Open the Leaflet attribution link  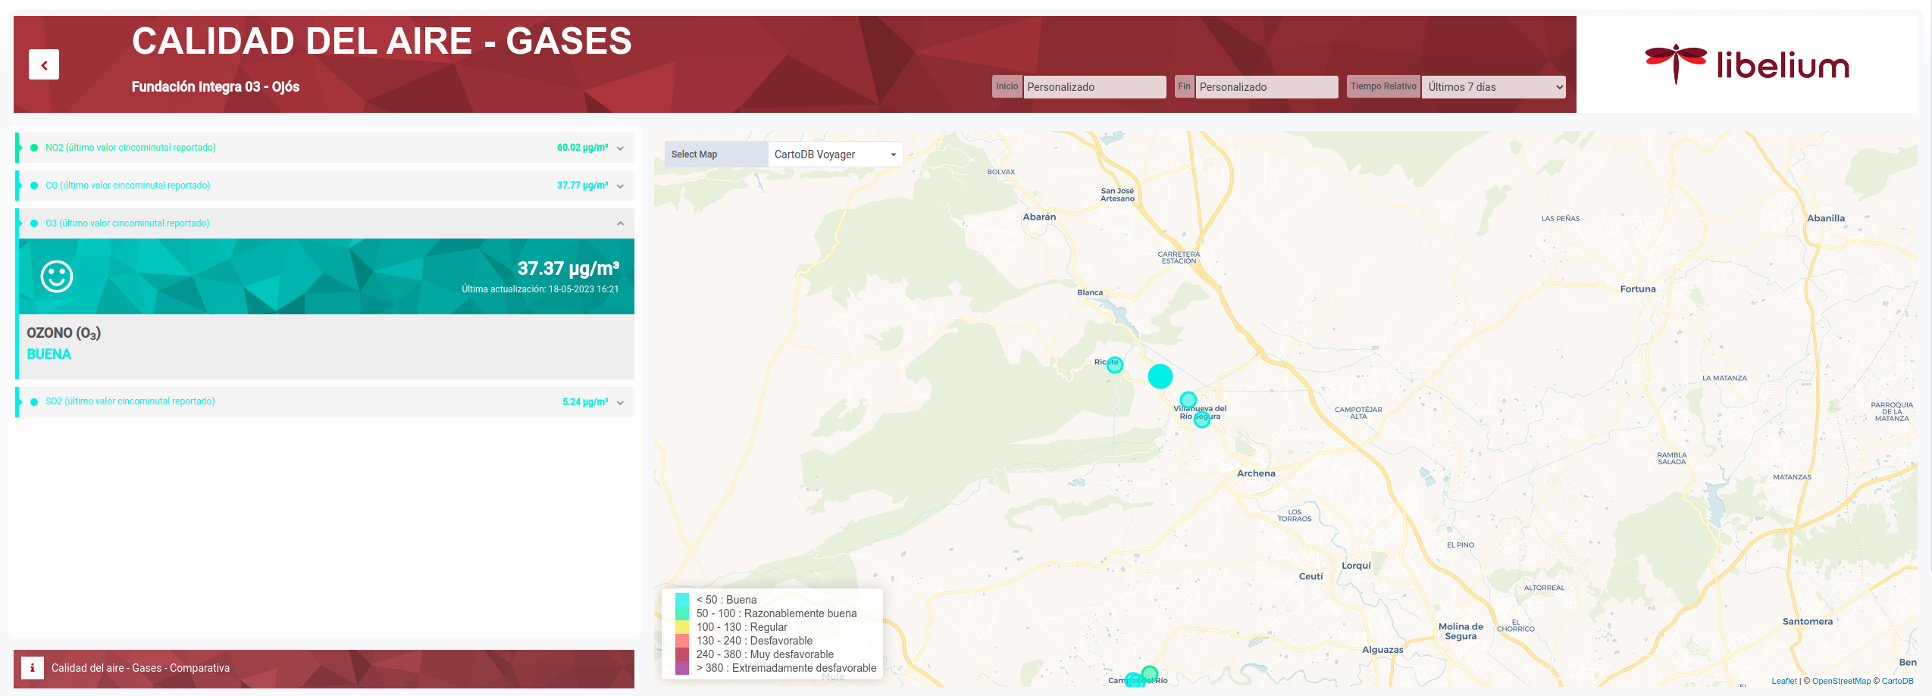pos(1783,681)
